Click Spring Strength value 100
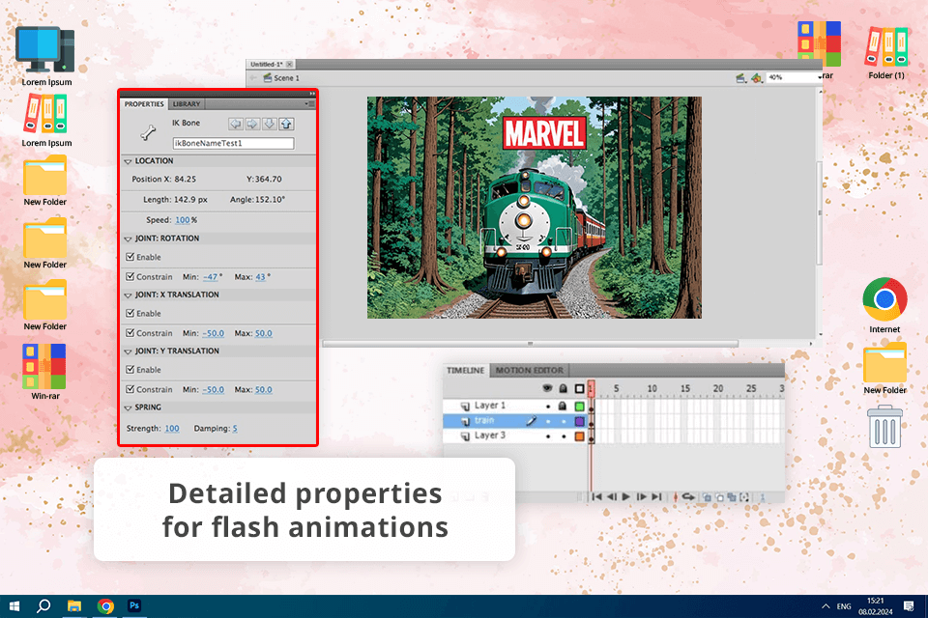This screenshot has width=928, height=618. point(172,428)
